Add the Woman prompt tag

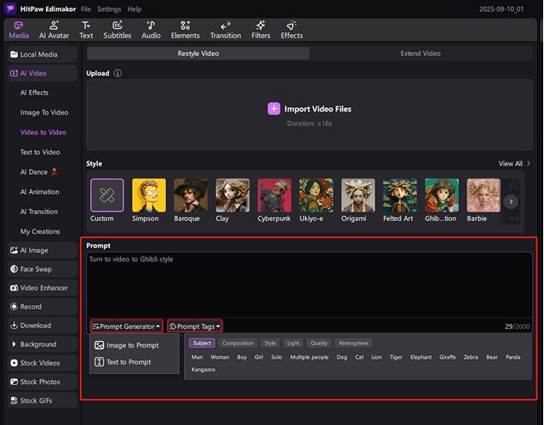220,357
